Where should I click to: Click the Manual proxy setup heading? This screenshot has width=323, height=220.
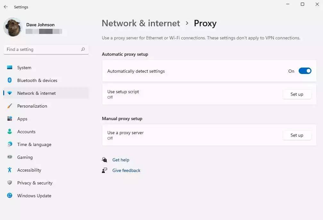tap(122, 118)
